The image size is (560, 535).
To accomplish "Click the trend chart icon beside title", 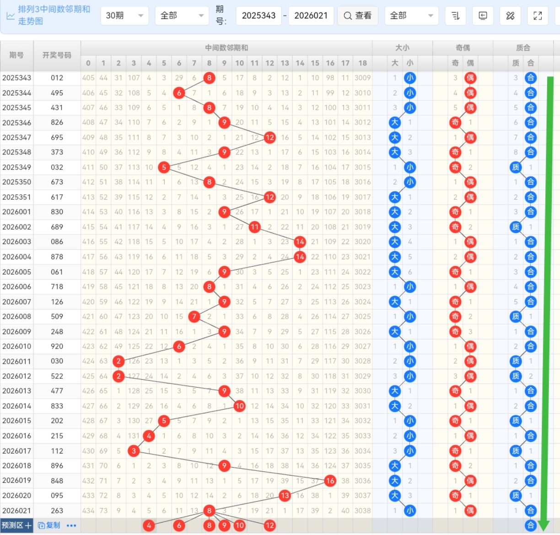I will click(x=10, y=16).
